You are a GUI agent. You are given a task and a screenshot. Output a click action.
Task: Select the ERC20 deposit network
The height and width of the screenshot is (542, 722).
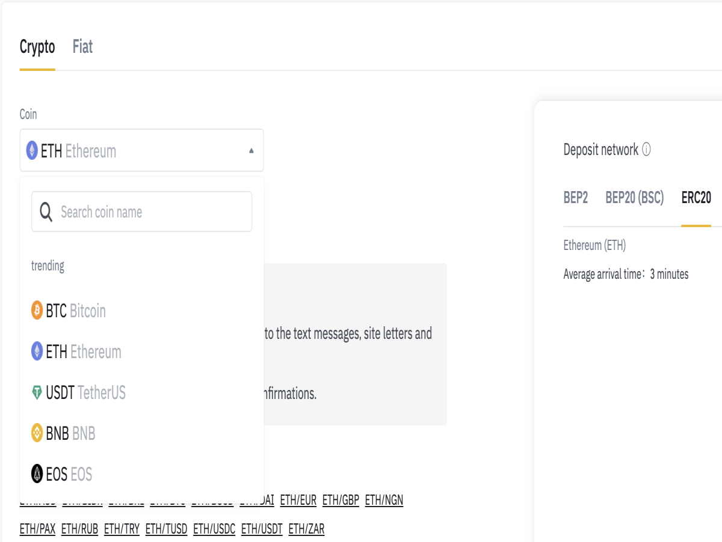point(696,198)
